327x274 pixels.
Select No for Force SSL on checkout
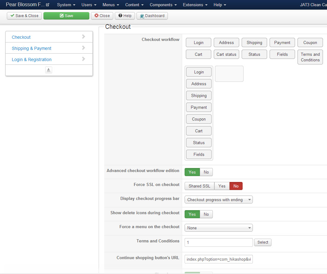click(236, 186)
